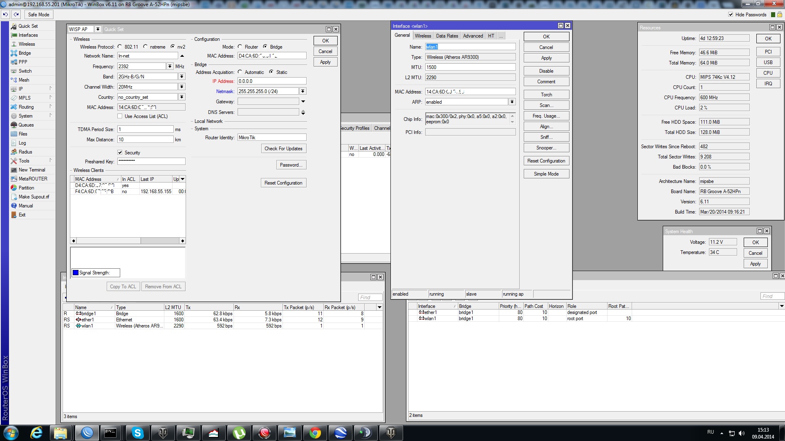
Task: Click the undo arrow in toolbar
Action: (5, 14)
